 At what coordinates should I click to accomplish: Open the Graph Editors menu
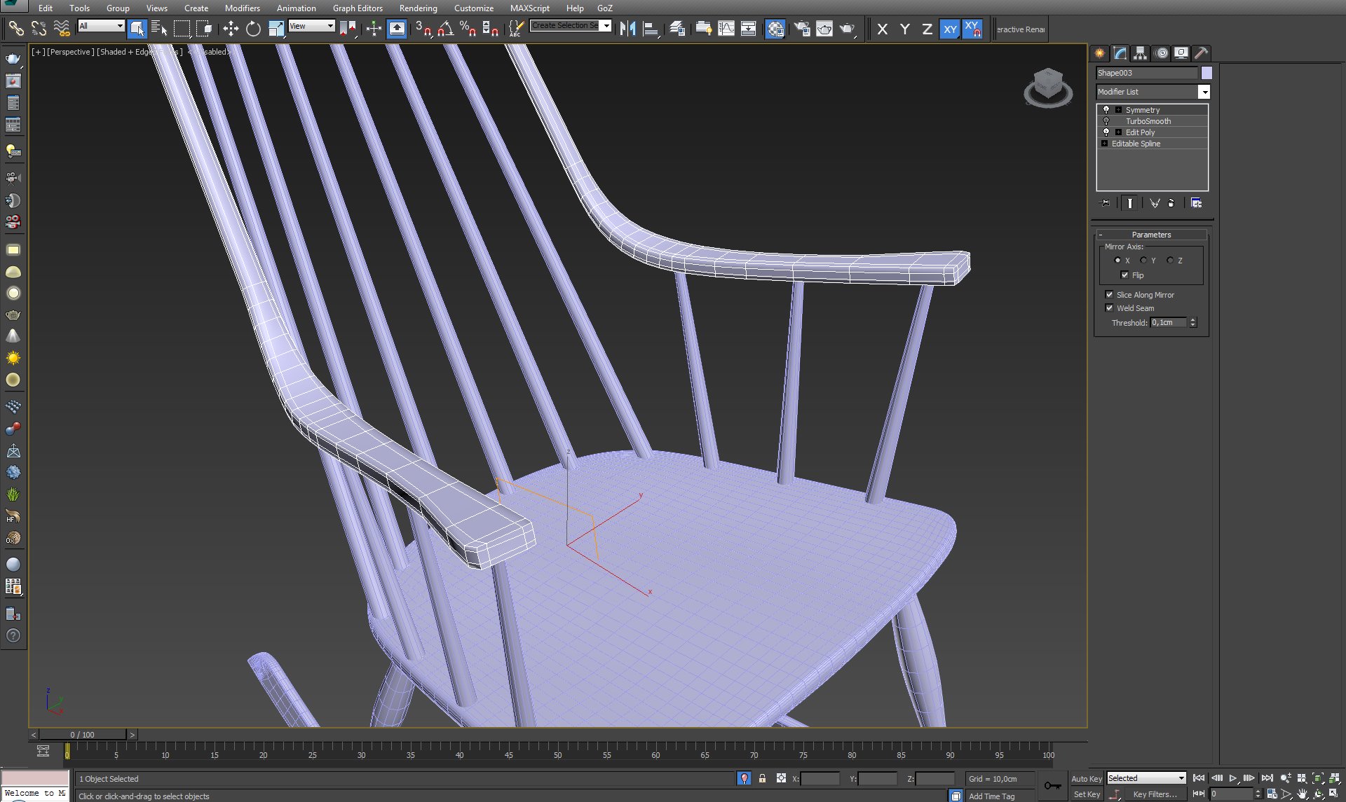click(358, 8)
